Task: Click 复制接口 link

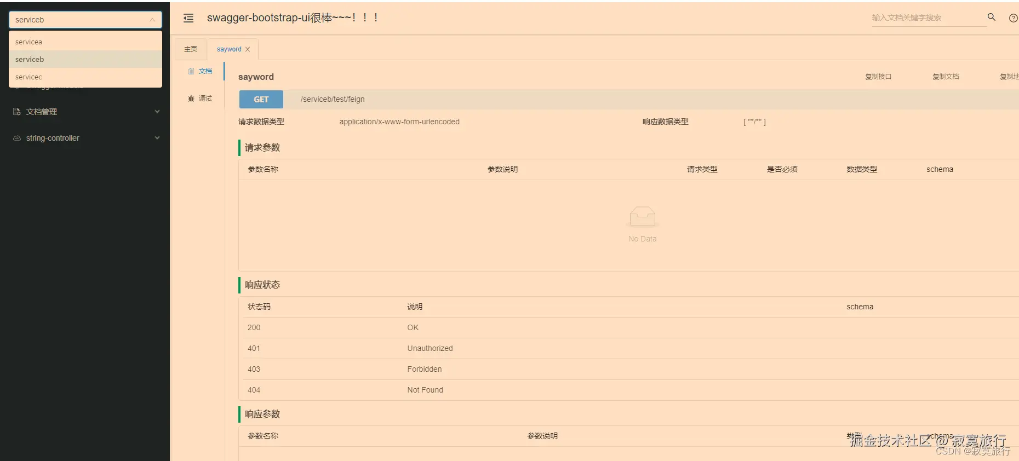Action: click(878, 77)
